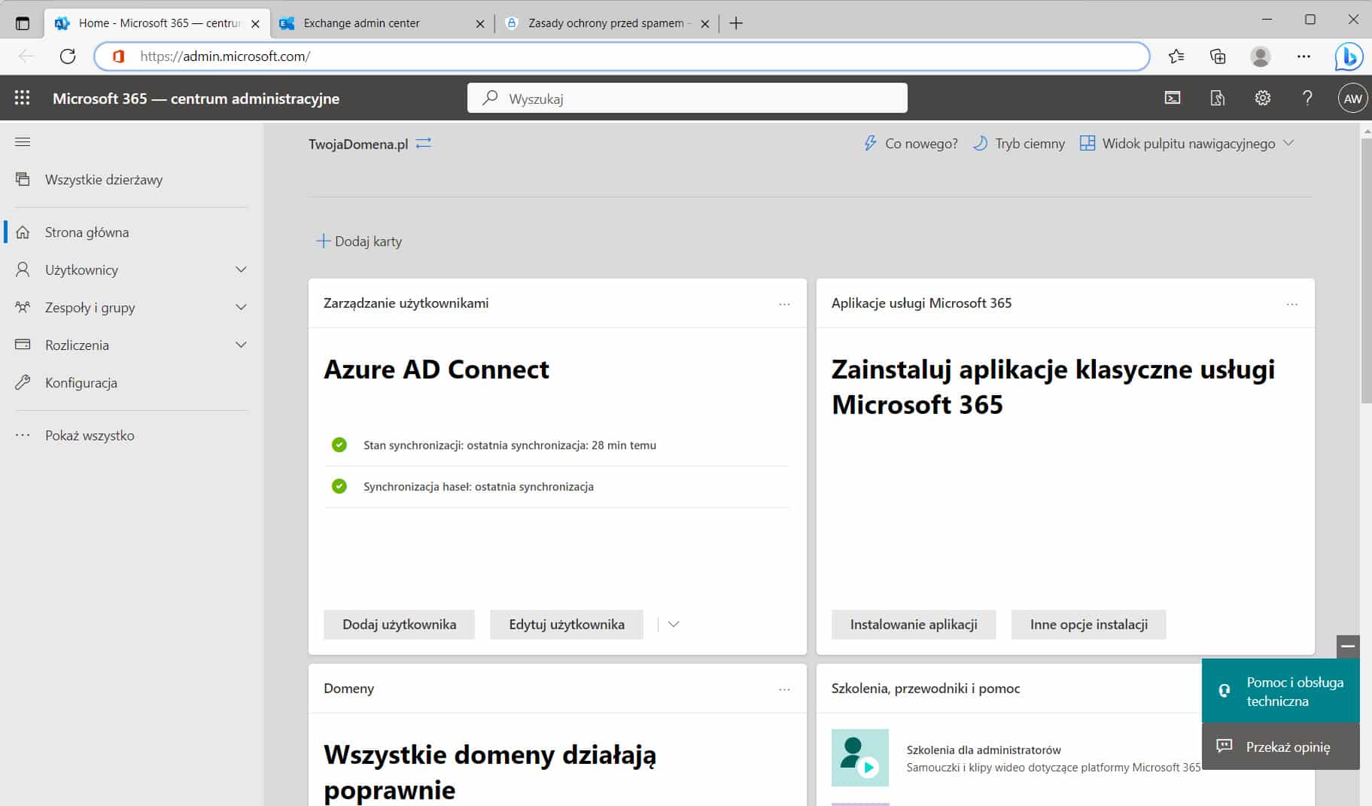Open Szkolenia dla administratorów thumbnail
1372x806 pixels.
point(860,757)
